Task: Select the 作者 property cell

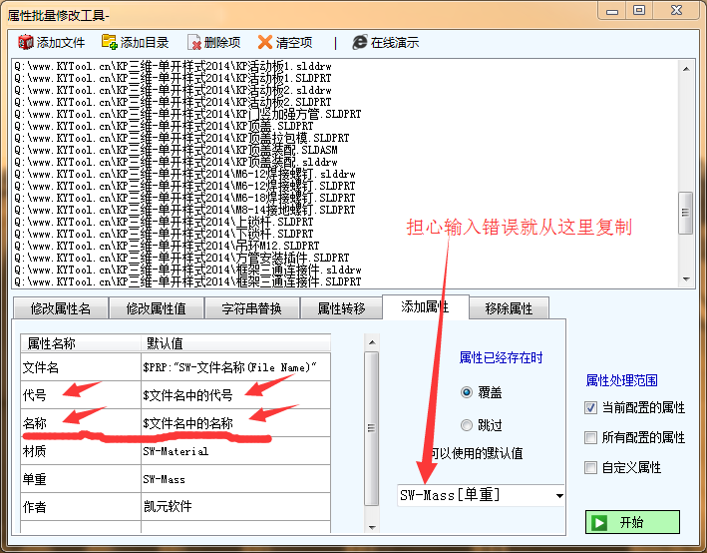Action: [81, 507]
